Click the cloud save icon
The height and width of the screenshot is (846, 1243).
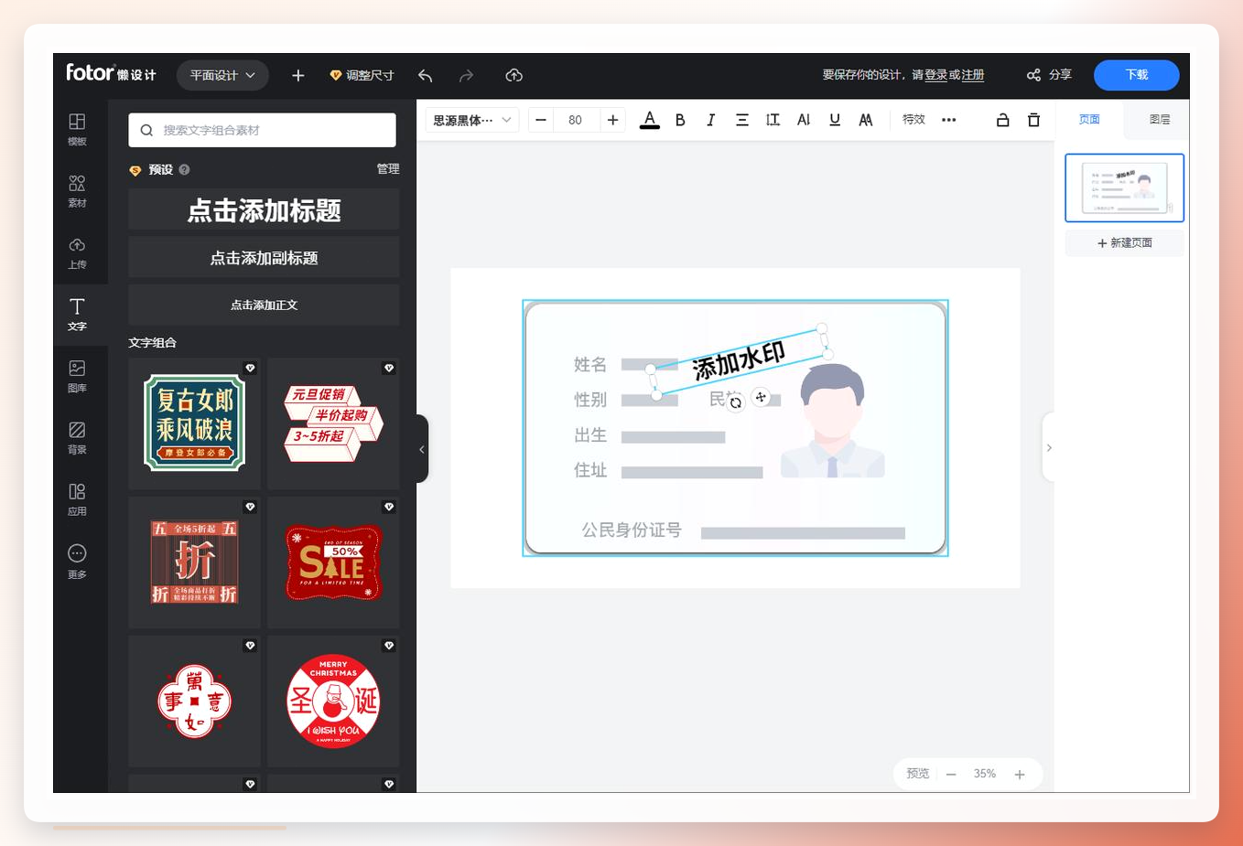(x=514, y=75)
